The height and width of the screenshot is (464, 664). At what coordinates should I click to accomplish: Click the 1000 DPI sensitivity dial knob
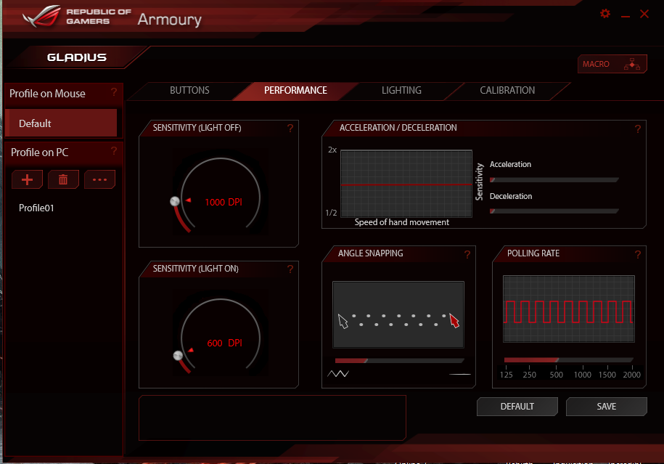click(174, 201)
